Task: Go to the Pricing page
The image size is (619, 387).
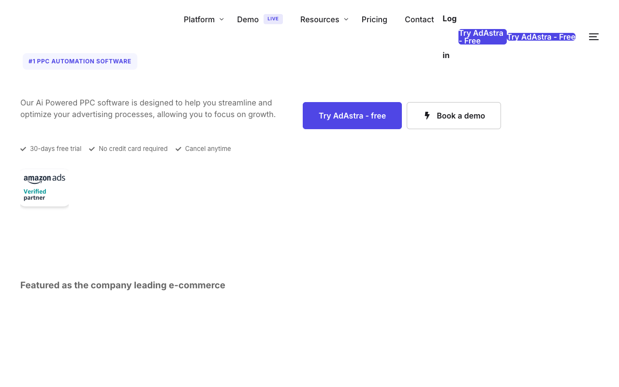Action: point(374,19)
